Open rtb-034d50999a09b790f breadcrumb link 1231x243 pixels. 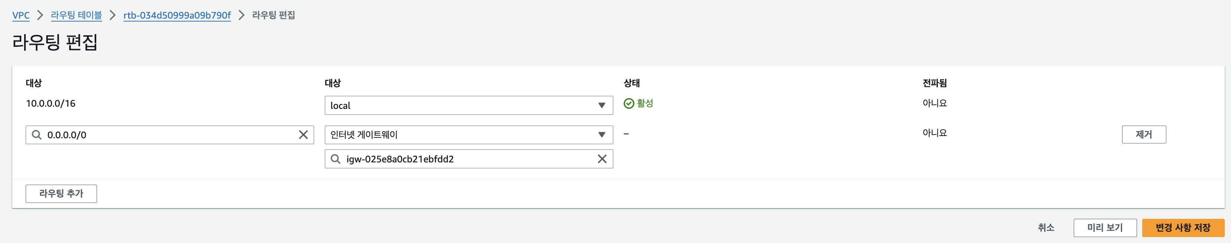pos(177,15)
